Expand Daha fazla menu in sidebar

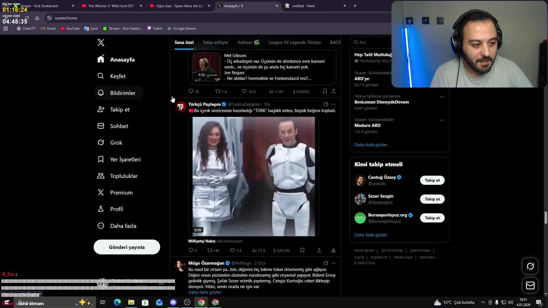point(117,226)
